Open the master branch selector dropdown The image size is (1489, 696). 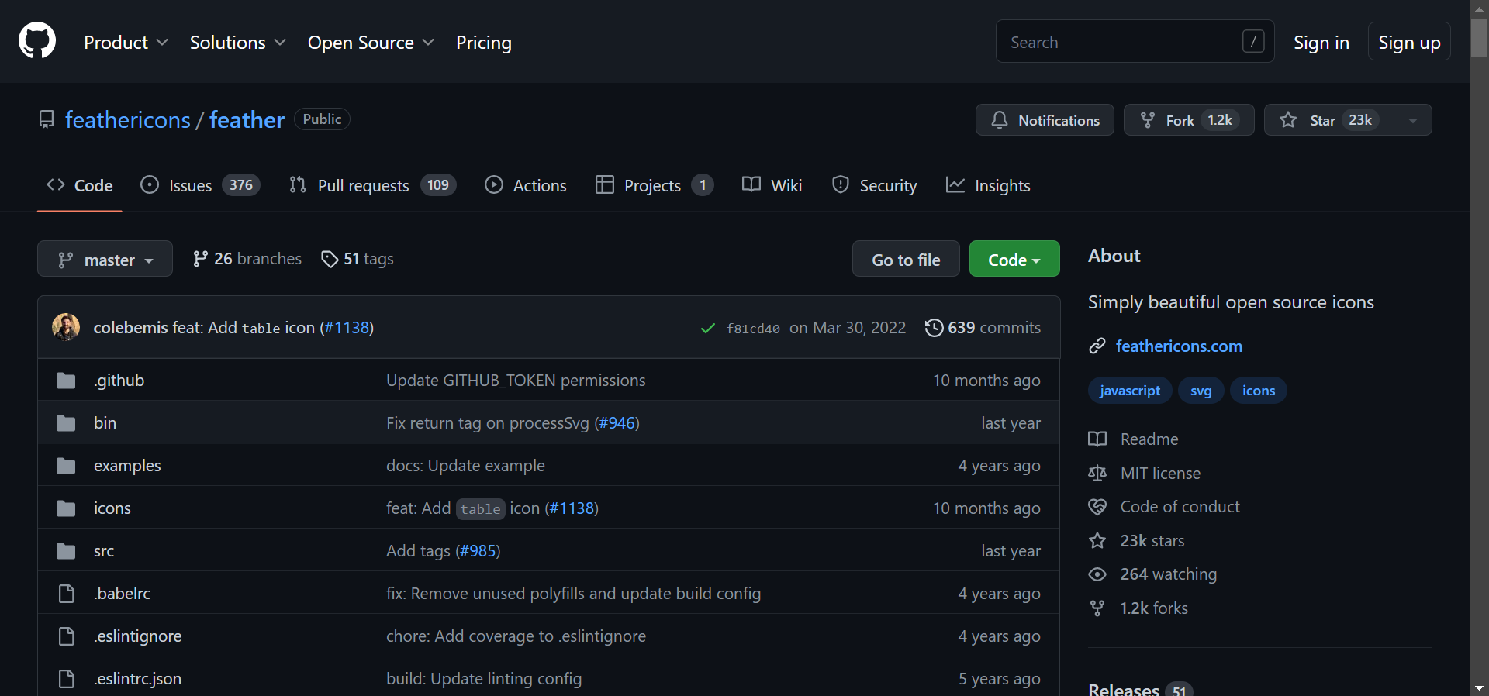[x=105, y=259]
